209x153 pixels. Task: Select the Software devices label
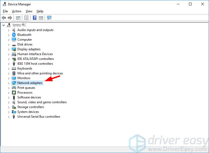coord(29,97)
